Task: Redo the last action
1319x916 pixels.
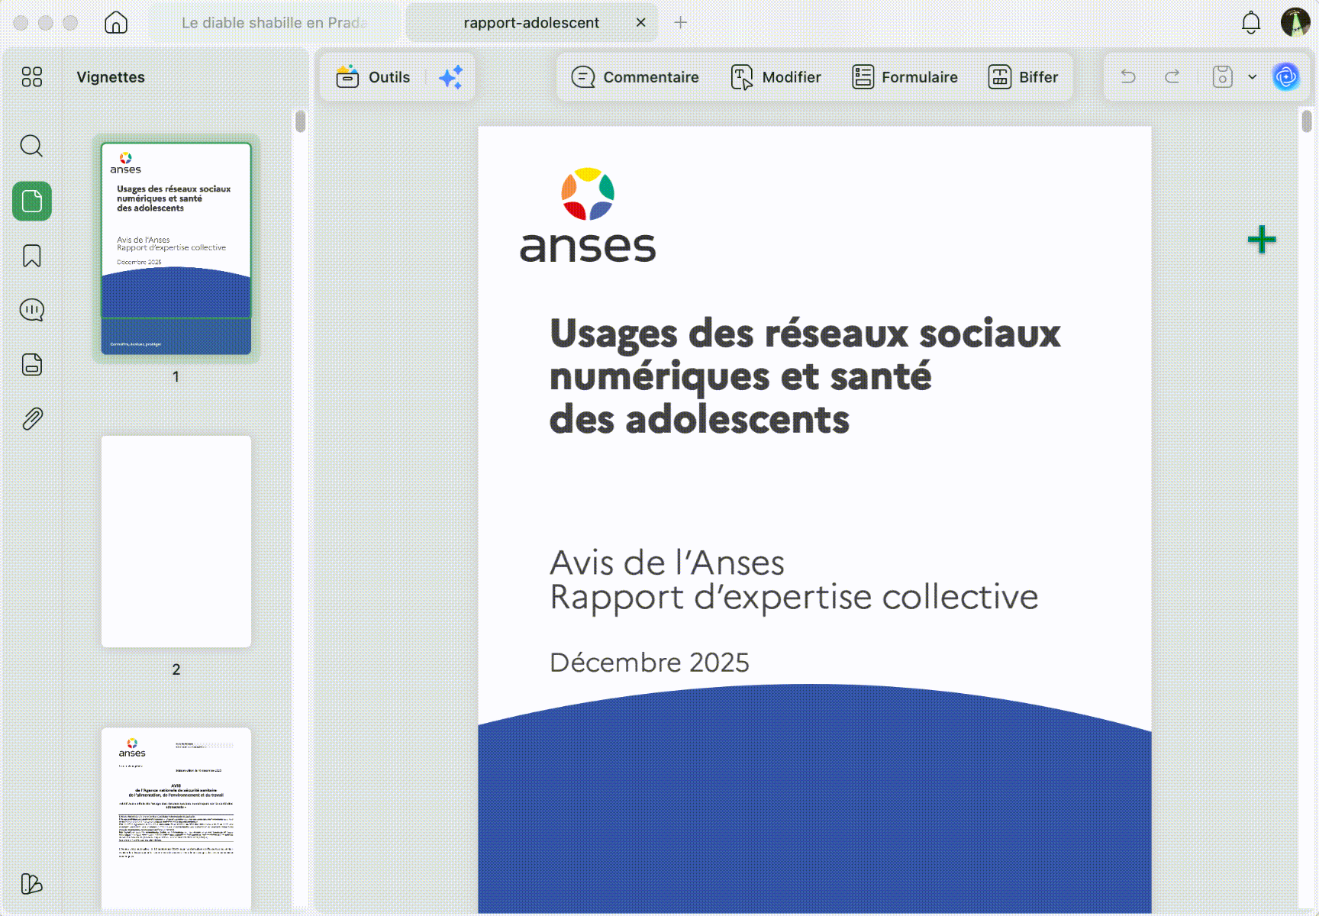Action: (x=1172, y=77)
